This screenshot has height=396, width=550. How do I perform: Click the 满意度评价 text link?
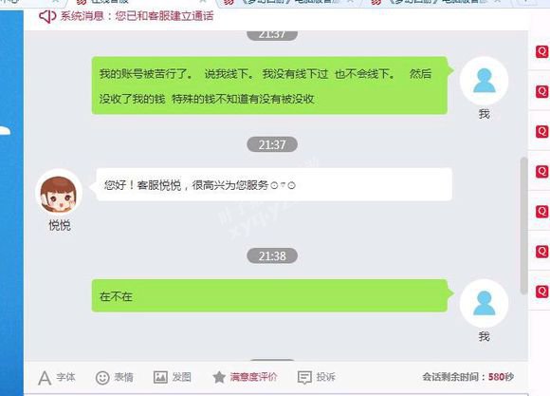pos(253,377)
